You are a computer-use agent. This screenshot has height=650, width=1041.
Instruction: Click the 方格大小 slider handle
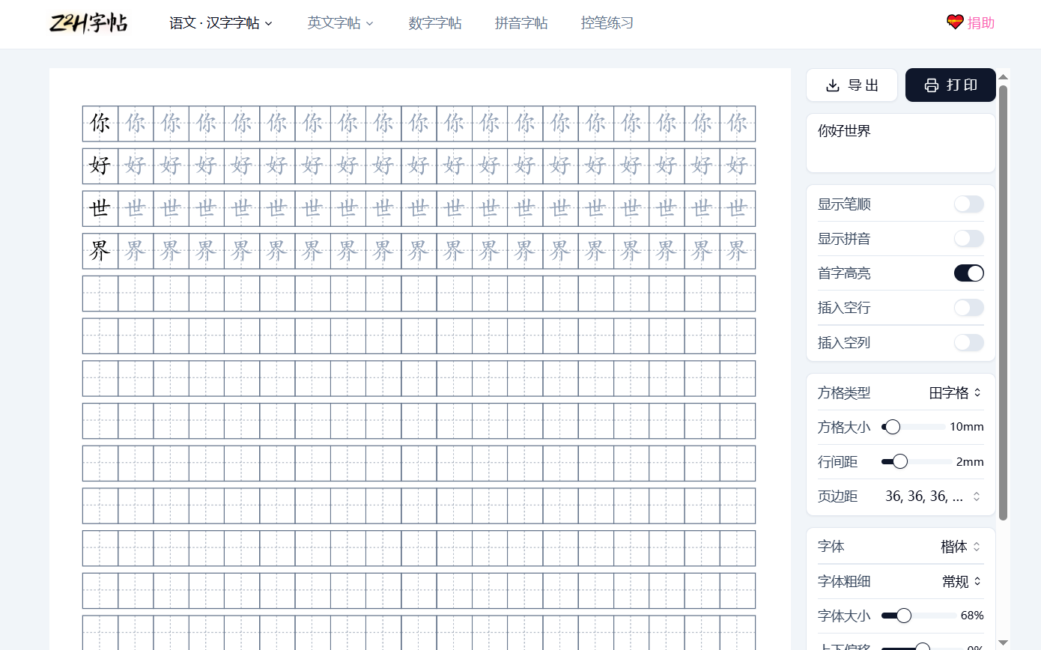(892, 427)
